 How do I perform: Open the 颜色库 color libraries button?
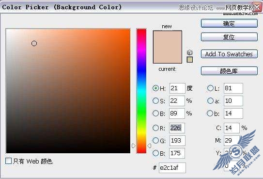[x=229, y=71]
